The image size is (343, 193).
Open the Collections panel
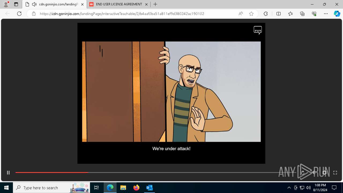(302, 14)
